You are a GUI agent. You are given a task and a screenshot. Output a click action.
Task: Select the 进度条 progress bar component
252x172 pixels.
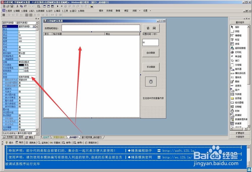coord(239,86)
